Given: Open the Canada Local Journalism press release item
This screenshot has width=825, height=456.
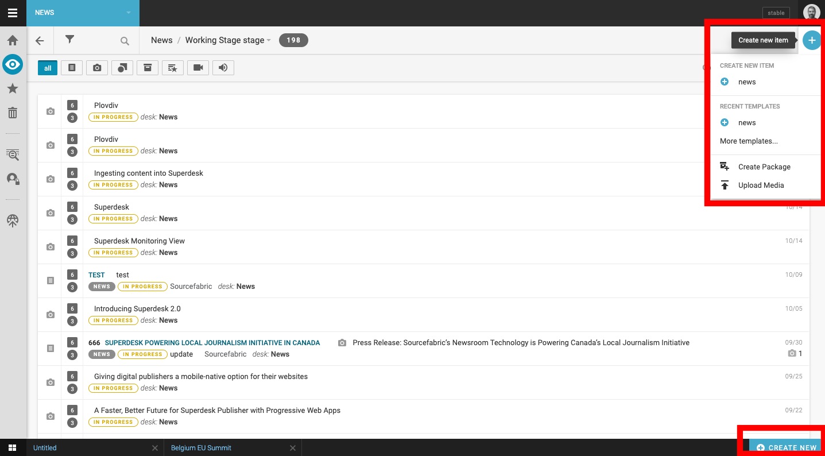Looking at the screenshot, I should click(423, 349).
